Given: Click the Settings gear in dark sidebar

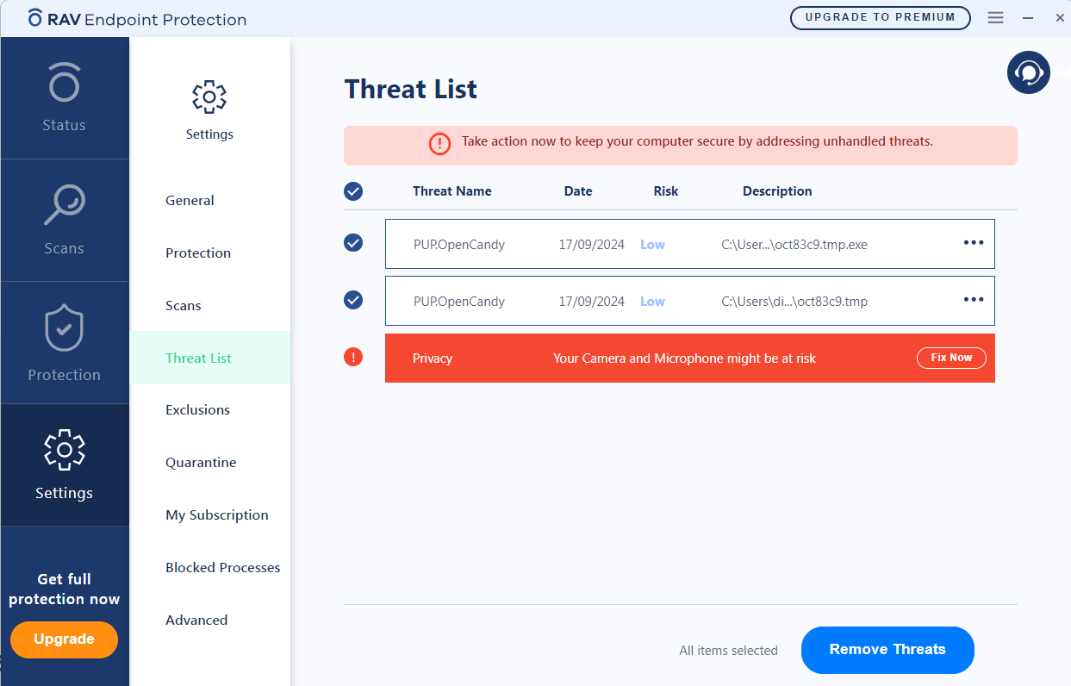Looking at the screenshot, I should click(64, 450).
